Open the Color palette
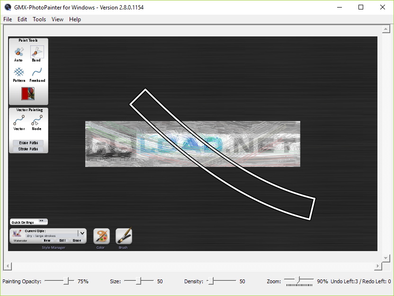The image size is (394, 296). (101, 235)
